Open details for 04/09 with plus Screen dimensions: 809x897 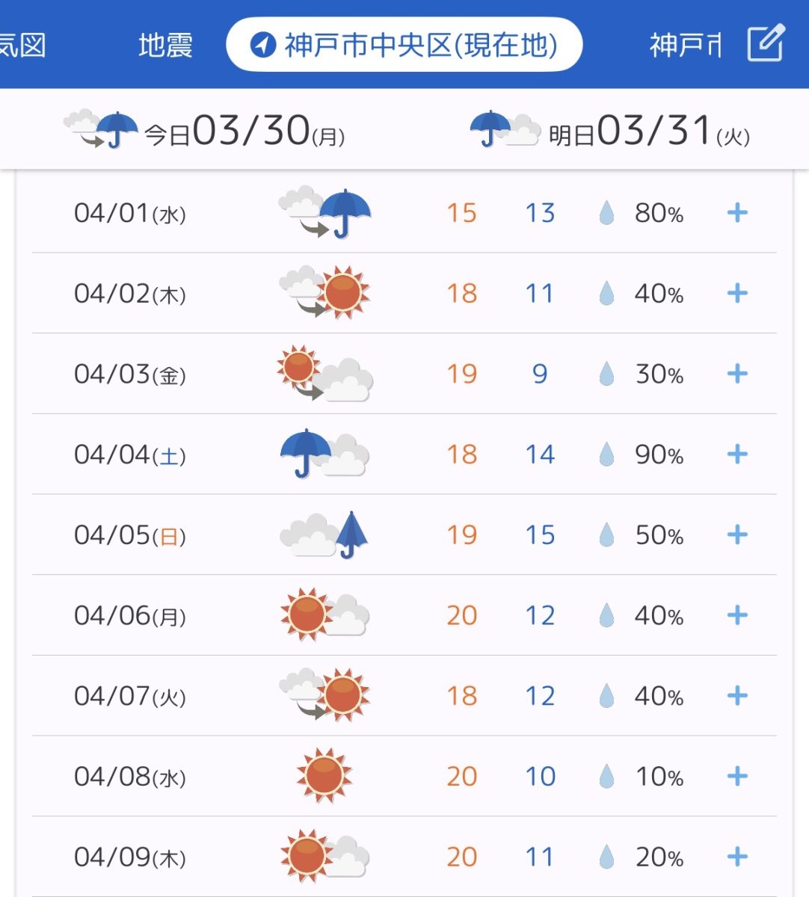737,857
